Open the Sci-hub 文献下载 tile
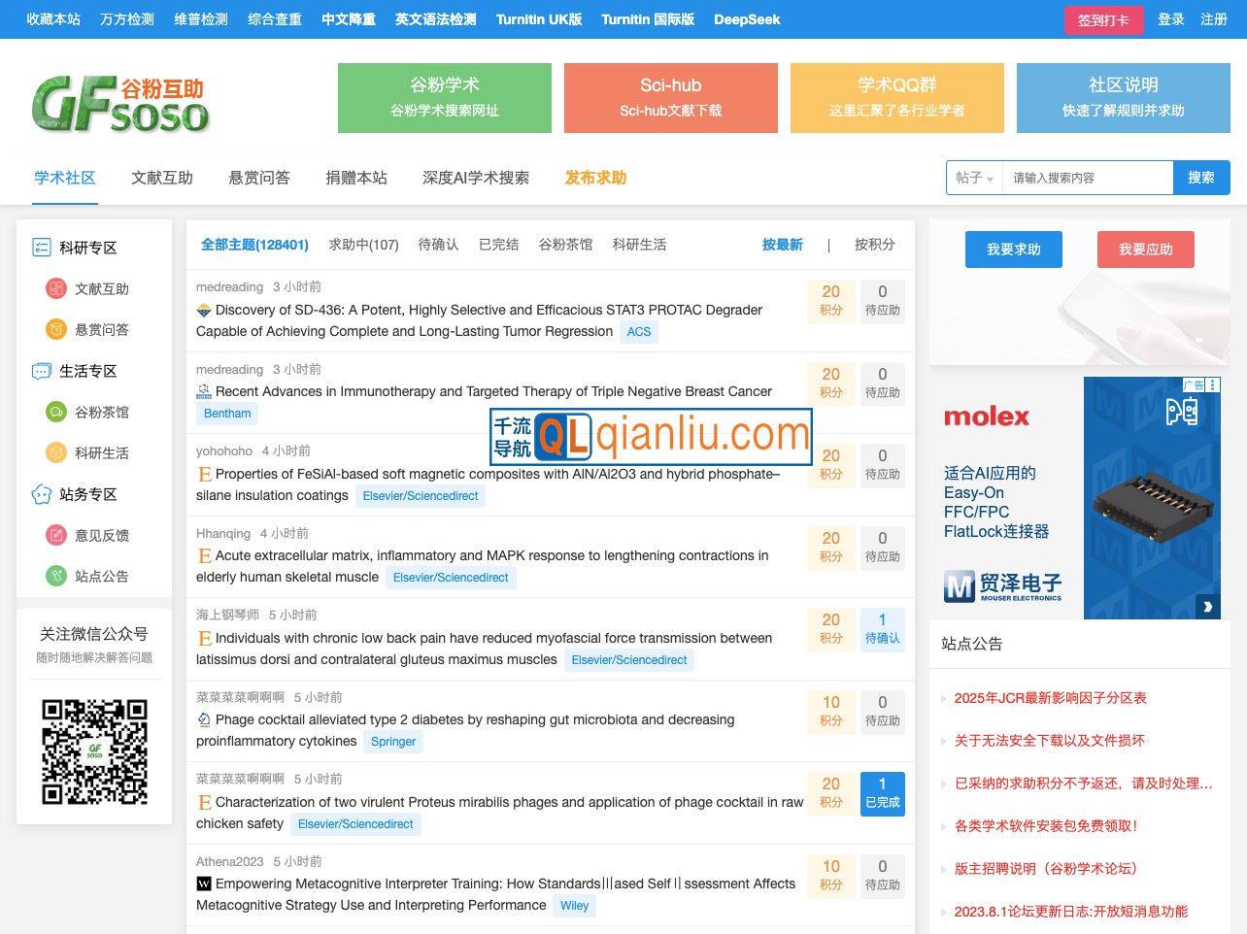1247x934 pixels. pos(670,98)
